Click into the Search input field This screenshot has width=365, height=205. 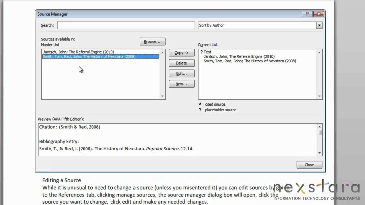(x=126, y=25)
